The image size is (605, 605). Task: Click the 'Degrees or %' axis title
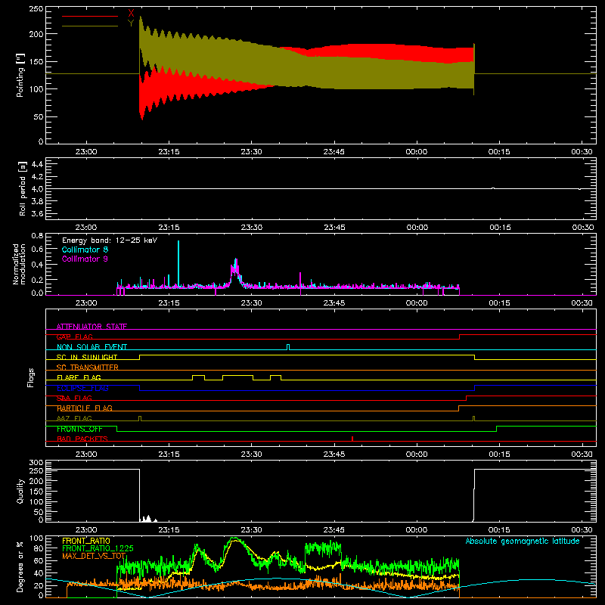pyautogui.click(x=20, y=566)
